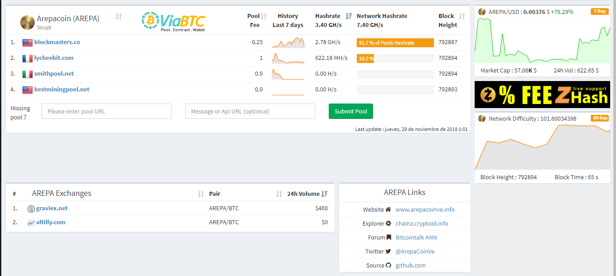This screenshot has width=616, height=276.
Task: Click the coin icon beside Network Difficulty
Action: pyautogui.click(x=482, y=118)
